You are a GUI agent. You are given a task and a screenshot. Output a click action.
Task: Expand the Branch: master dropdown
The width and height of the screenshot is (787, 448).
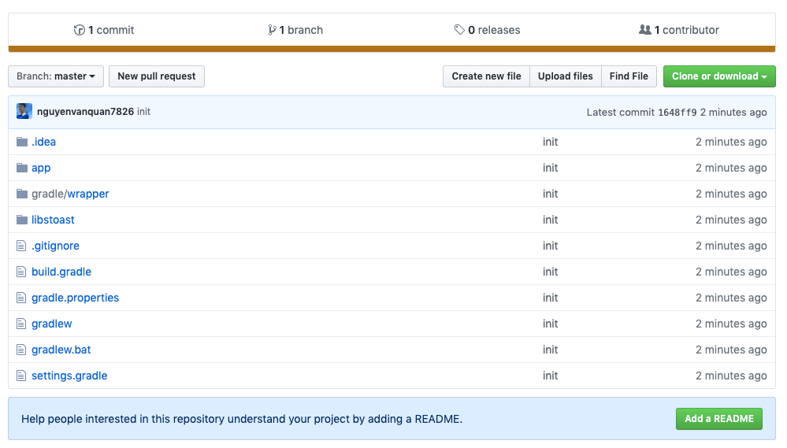click(x=56, y=76)
